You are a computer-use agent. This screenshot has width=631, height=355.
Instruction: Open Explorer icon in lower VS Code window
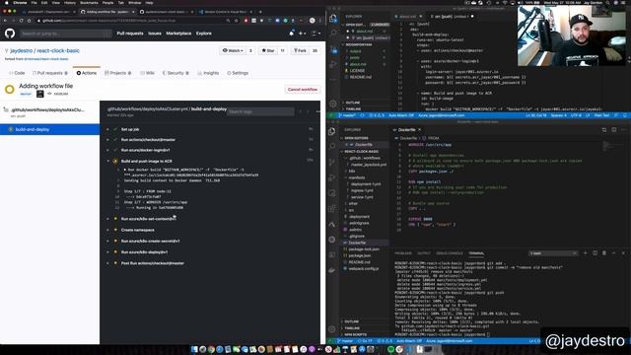(332, 131)
